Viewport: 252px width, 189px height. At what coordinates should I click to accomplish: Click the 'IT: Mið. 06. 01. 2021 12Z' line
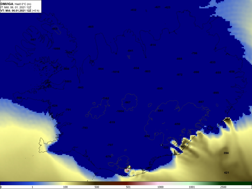(16, 7)
